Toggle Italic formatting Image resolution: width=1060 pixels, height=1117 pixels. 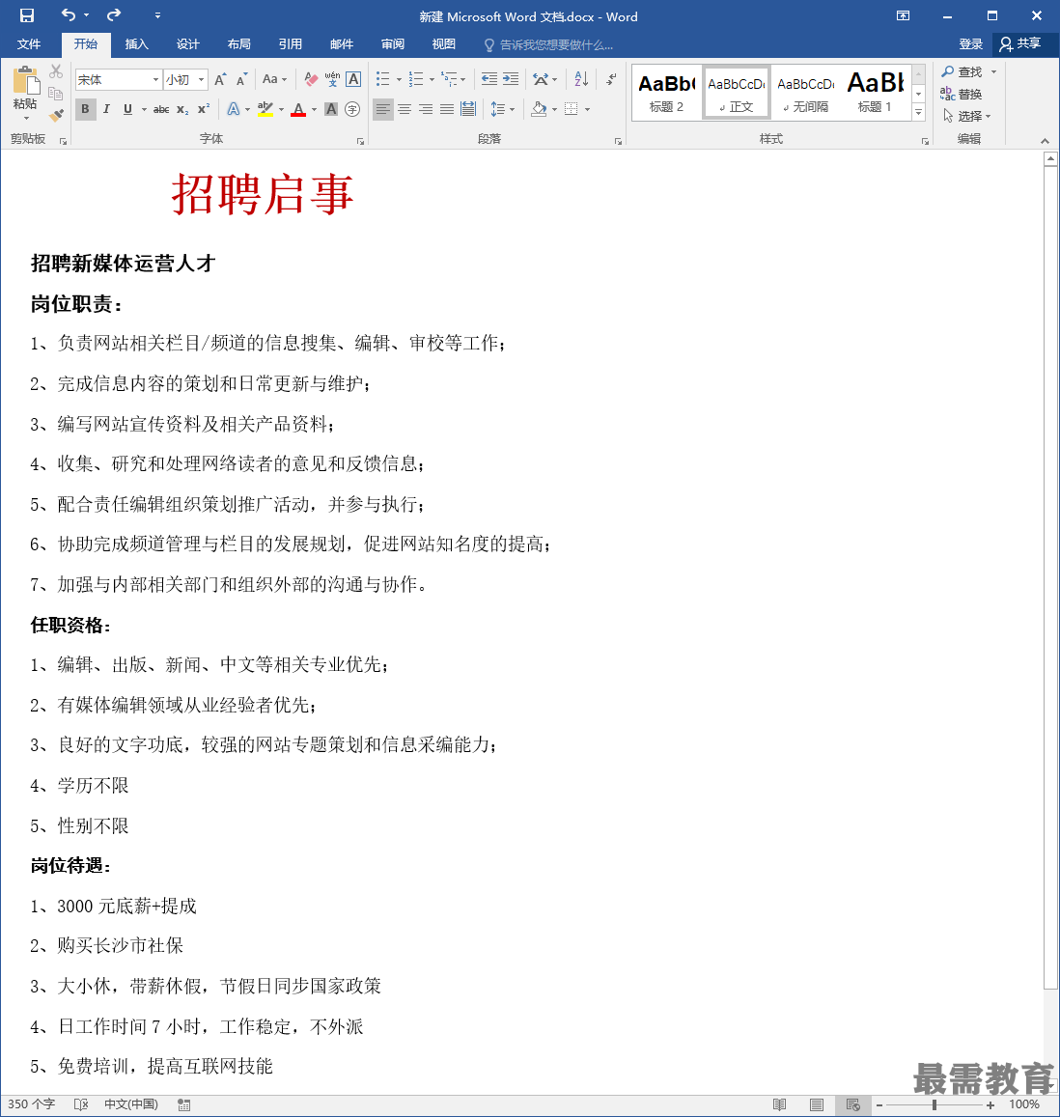[x=106, y=109]
